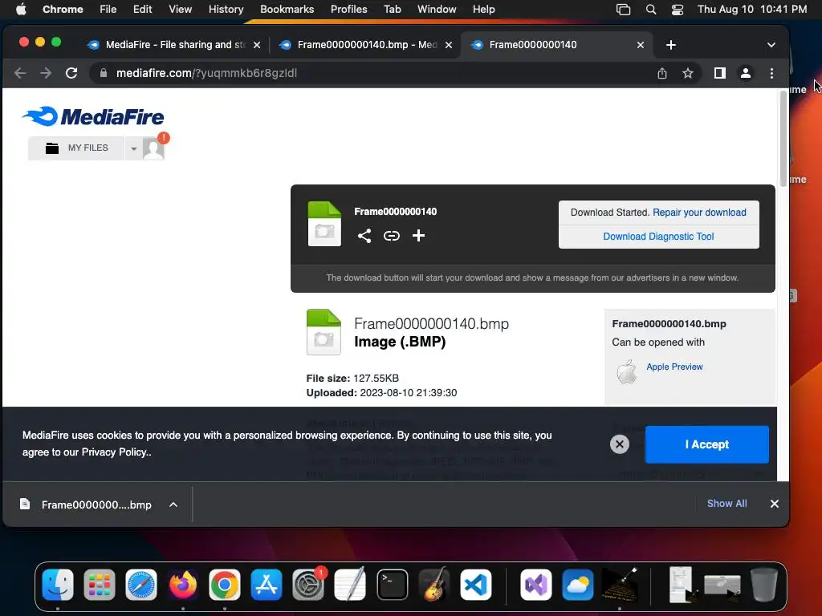Open the Apple menu

pos(21,10)
